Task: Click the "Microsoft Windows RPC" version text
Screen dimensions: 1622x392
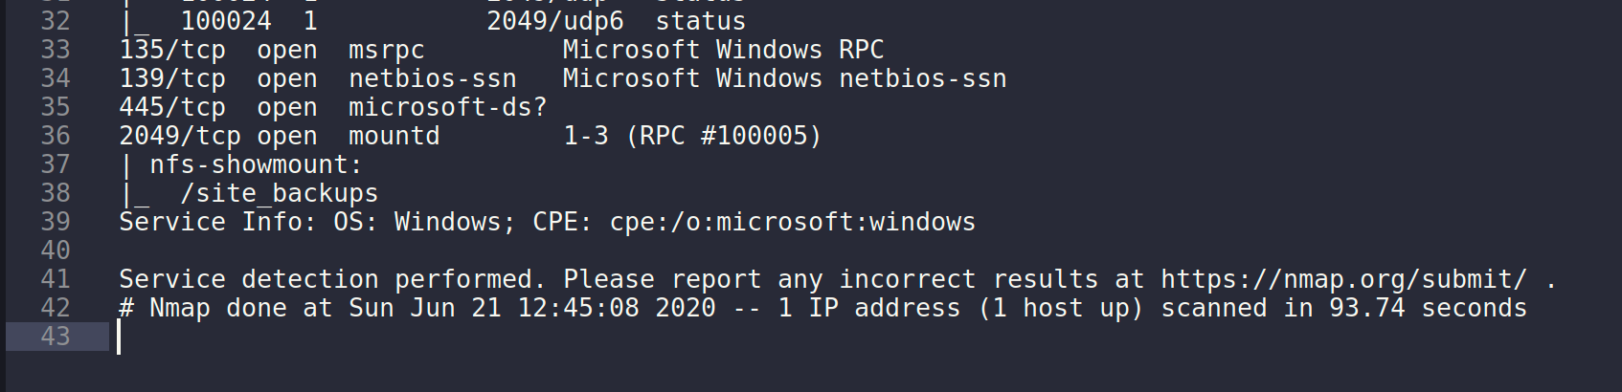Action: pyautogui.click(x=723, y=50)
